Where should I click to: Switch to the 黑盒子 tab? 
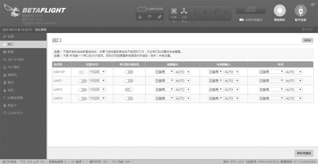23,105
